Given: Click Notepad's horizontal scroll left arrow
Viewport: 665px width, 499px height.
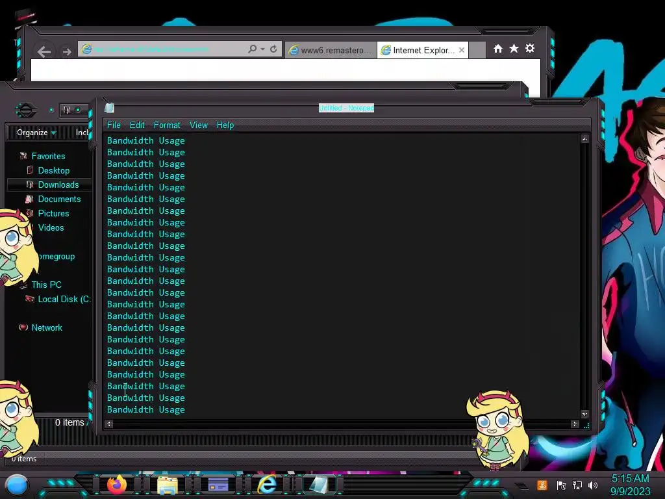Looking at the screenshot, I should 108,424.
